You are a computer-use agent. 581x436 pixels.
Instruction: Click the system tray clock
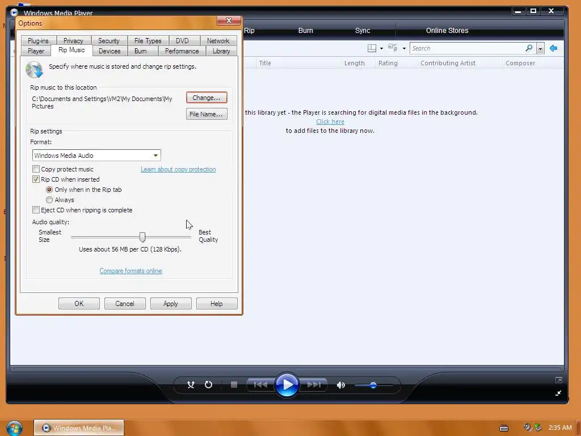[x=560, y=427]
